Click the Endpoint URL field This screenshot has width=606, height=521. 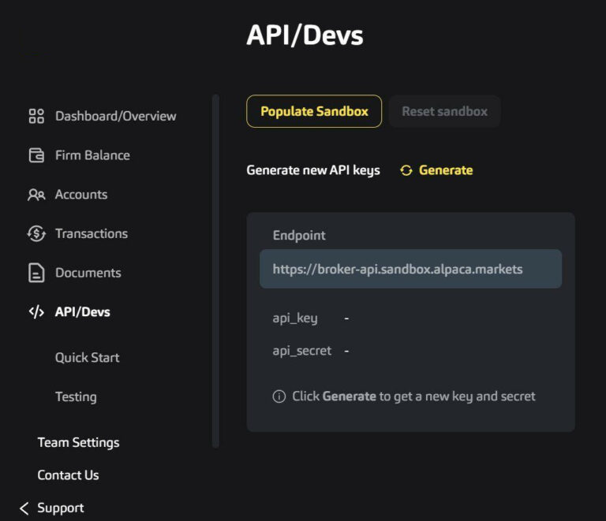tap(410, 269)
